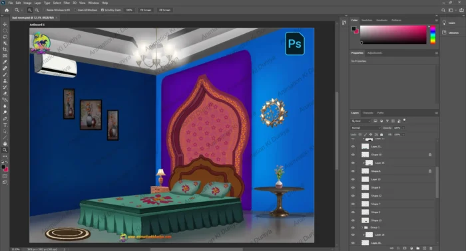This screenshot has height=251, width=466.
Task: Click the delete layer trash icon
Action: click(431, 248)
